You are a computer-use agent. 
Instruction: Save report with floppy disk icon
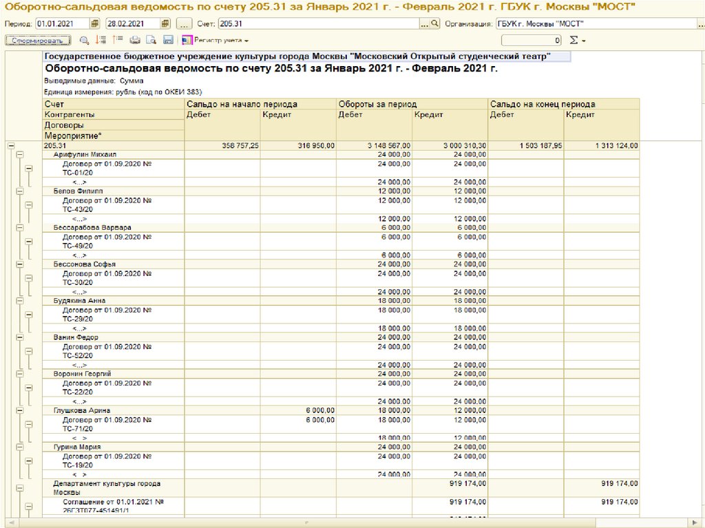click(x=167, y=41)
